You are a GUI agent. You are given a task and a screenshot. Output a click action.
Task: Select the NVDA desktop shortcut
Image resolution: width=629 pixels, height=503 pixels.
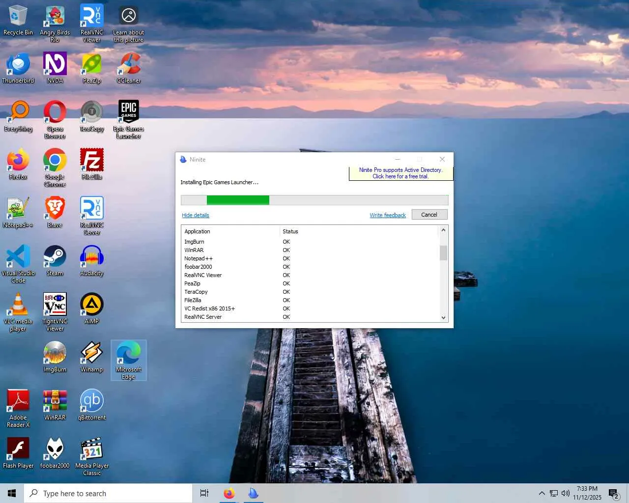coord(55,68)
